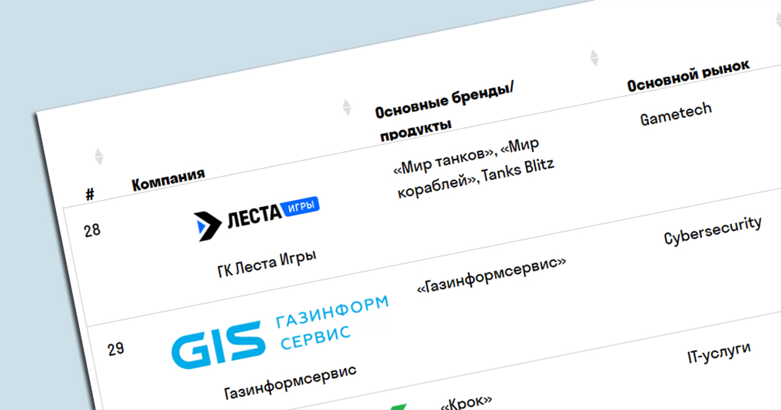Screen dimensions: 781x410
Task: Click the partially visible green Крок logo
Action: [x=397, y=407]
